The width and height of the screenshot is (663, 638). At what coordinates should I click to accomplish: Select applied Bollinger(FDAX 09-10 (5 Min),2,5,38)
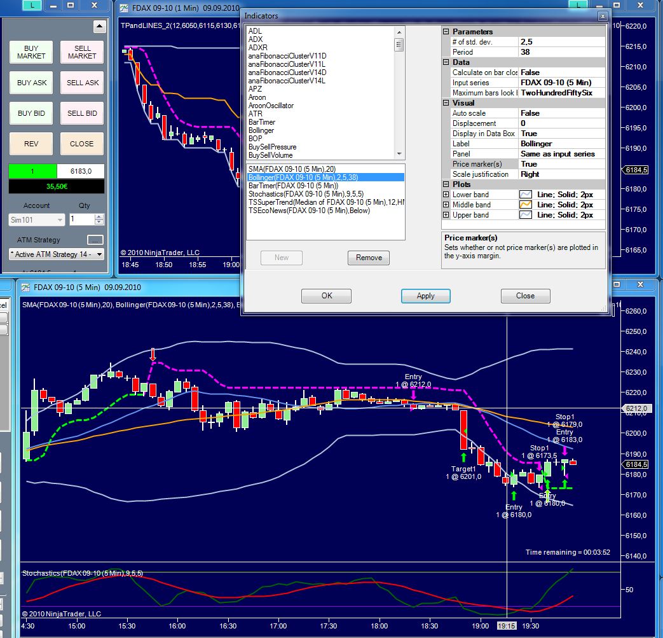coord(325,177)
